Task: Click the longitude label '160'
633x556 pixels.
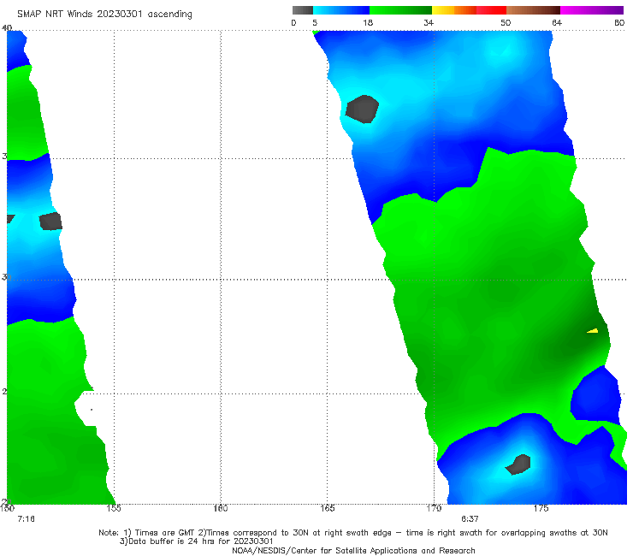Action: click(221, 508)
